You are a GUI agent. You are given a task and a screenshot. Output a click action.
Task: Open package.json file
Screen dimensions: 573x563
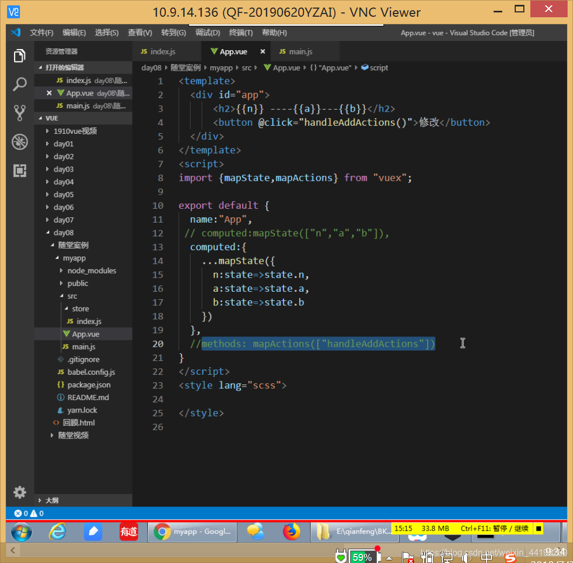tap(83, 385)
